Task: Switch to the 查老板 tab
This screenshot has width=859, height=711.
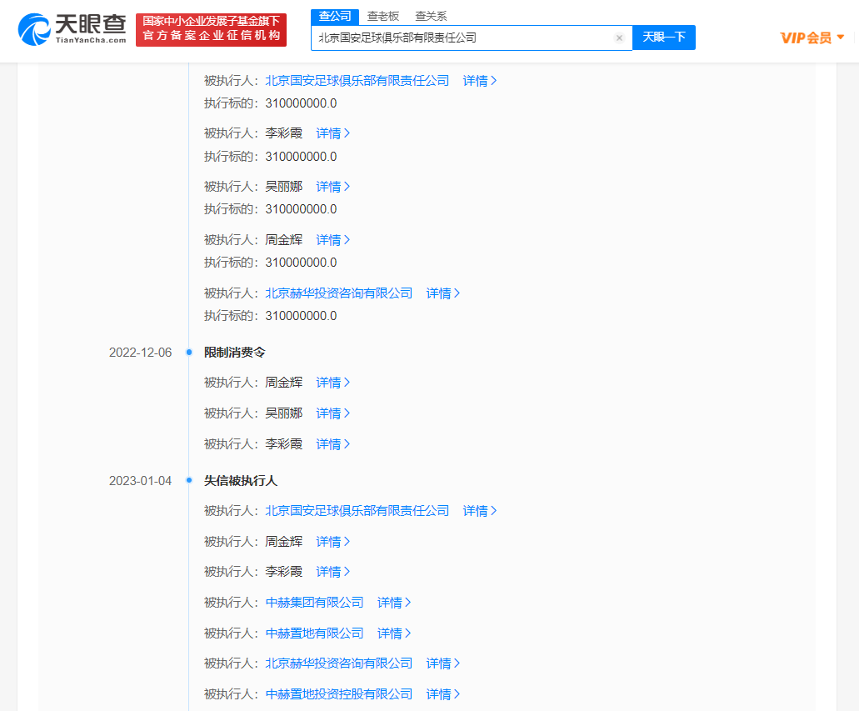Action: (x=383, y=16)
